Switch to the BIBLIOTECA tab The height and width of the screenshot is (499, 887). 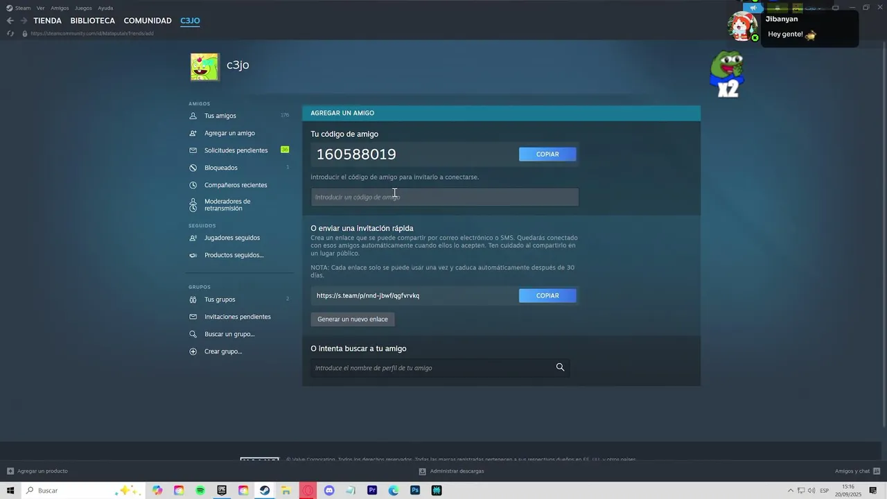tap(92, 21)
